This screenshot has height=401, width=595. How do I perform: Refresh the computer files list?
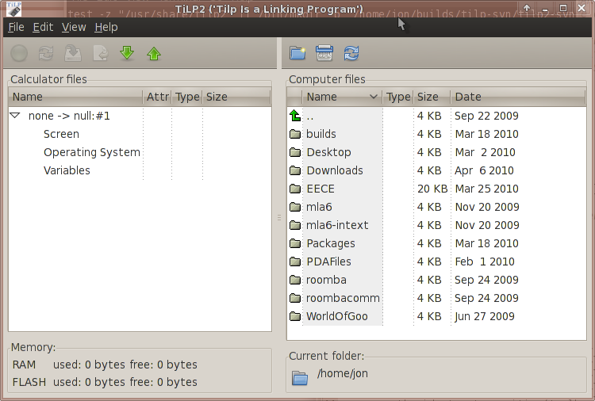click(351, 53)
